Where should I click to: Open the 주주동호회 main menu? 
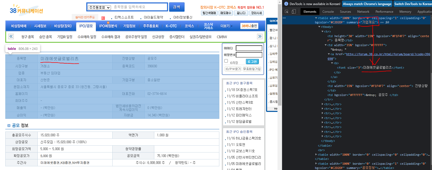151,26
